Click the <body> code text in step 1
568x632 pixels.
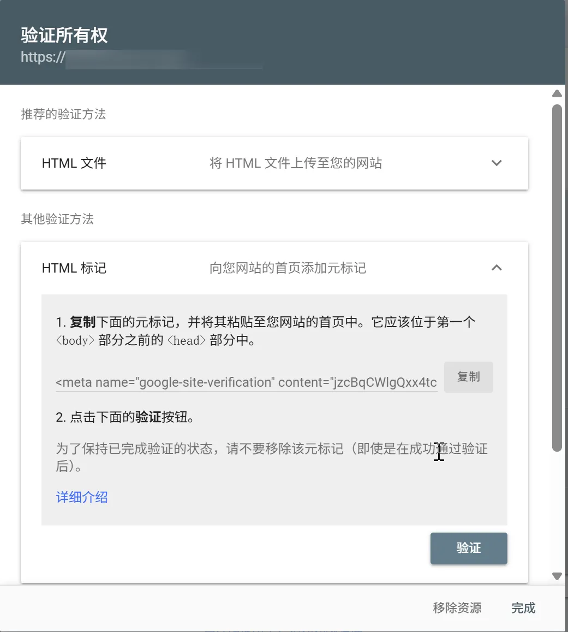click(75, 341)
